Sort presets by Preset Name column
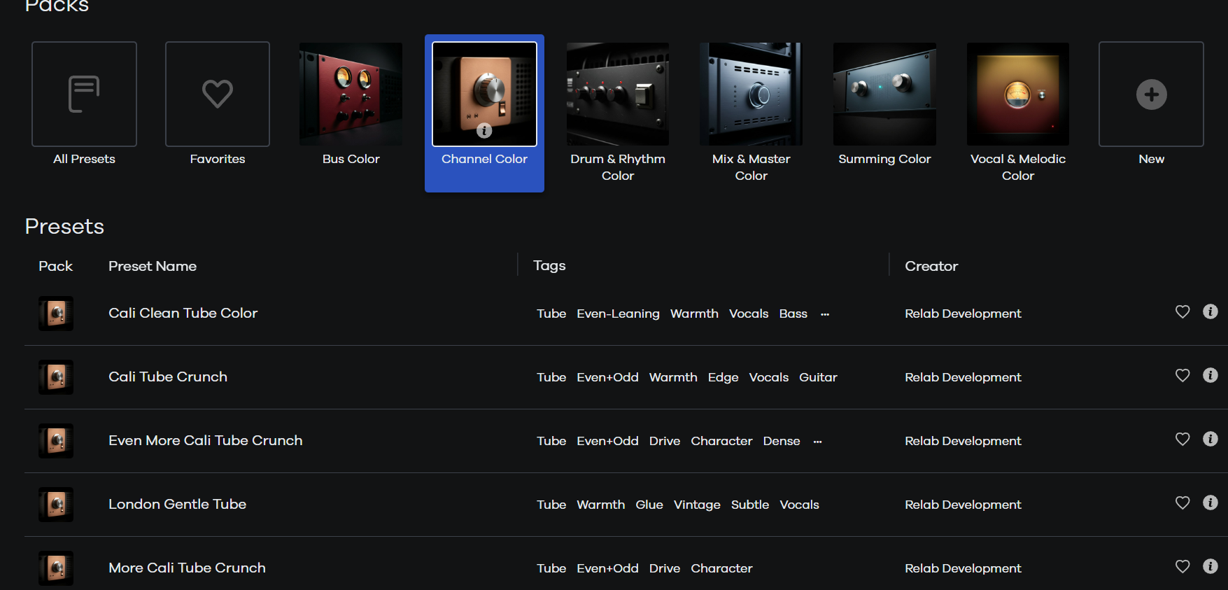 click(x=153, y=266)
